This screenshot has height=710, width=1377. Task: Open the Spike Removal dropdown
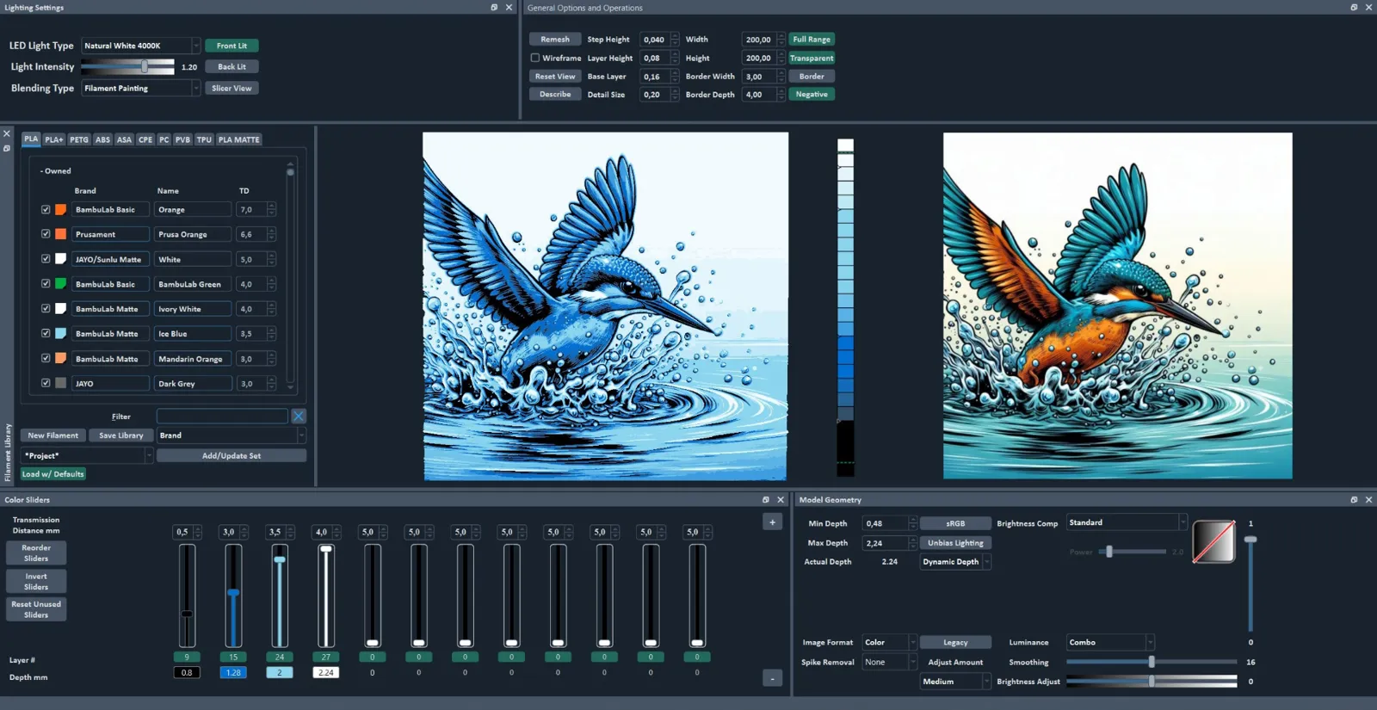click(x=890, y=662)
